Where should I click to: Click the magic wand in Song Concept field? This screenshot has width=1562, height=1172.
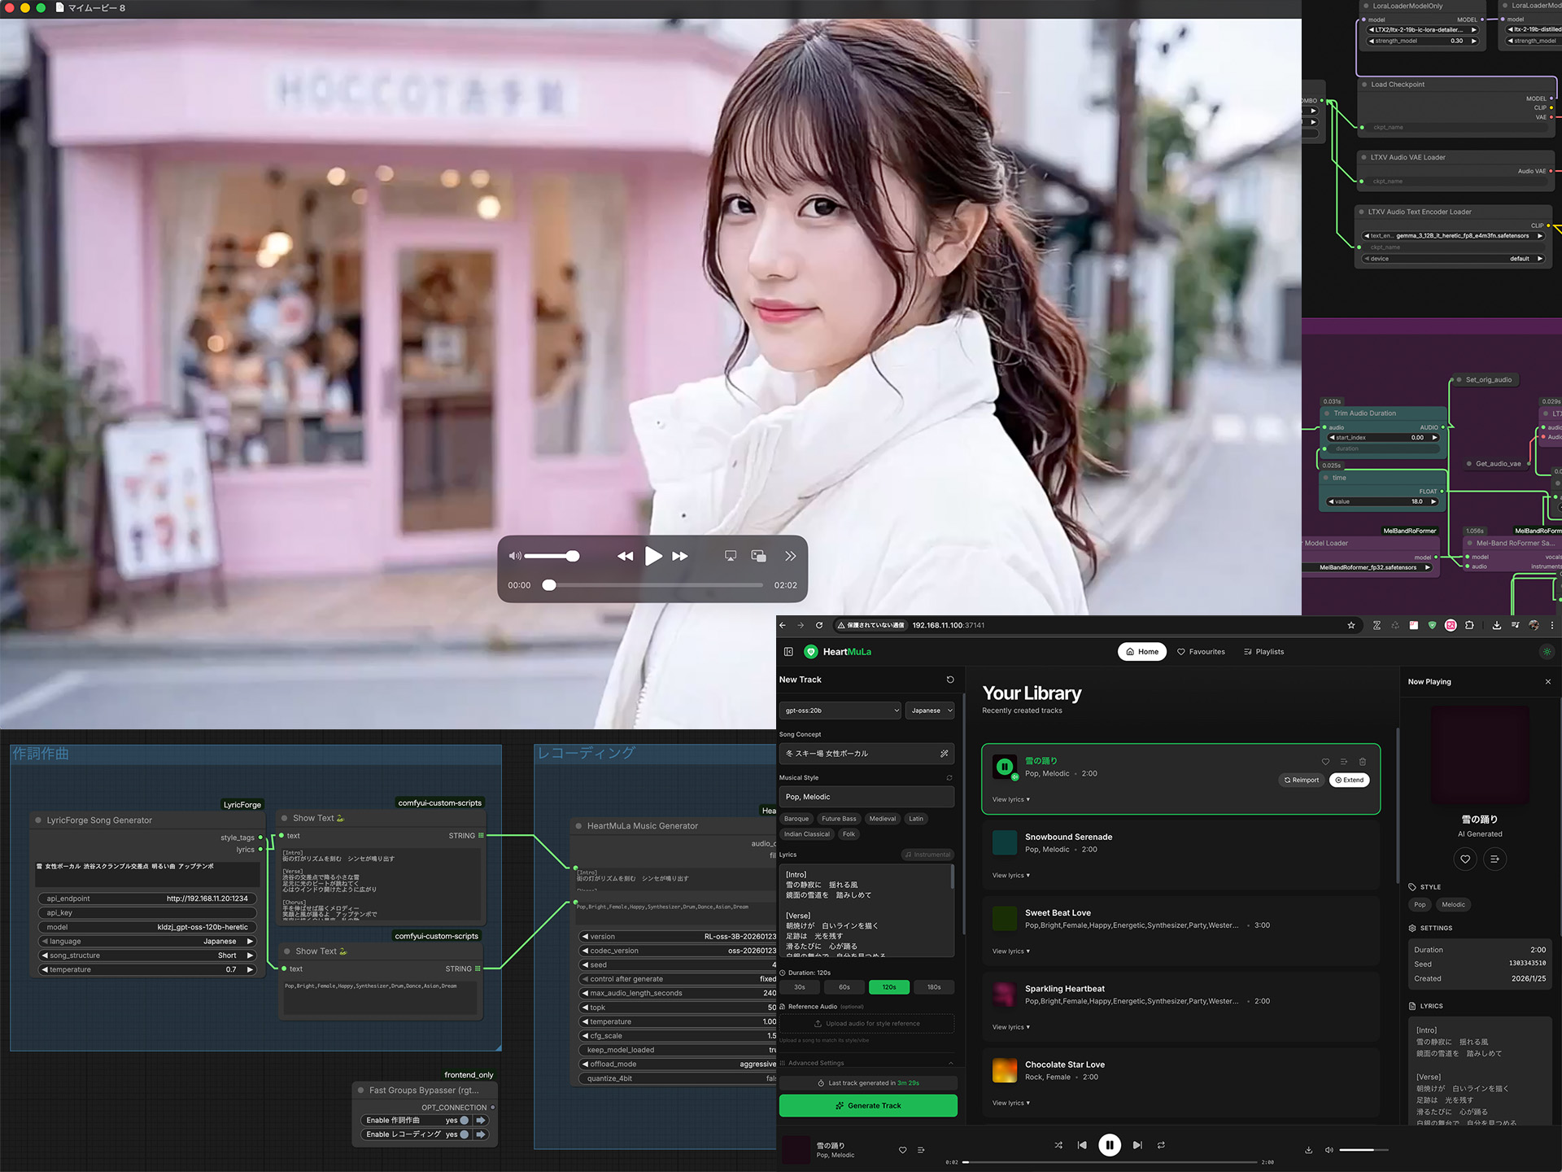point(944,754)
